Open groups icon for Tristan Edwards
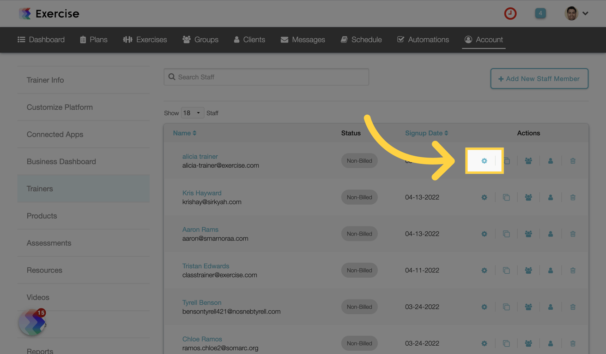Image resolution: width=606 pixels, height=354 pixels. pos(528,271)
